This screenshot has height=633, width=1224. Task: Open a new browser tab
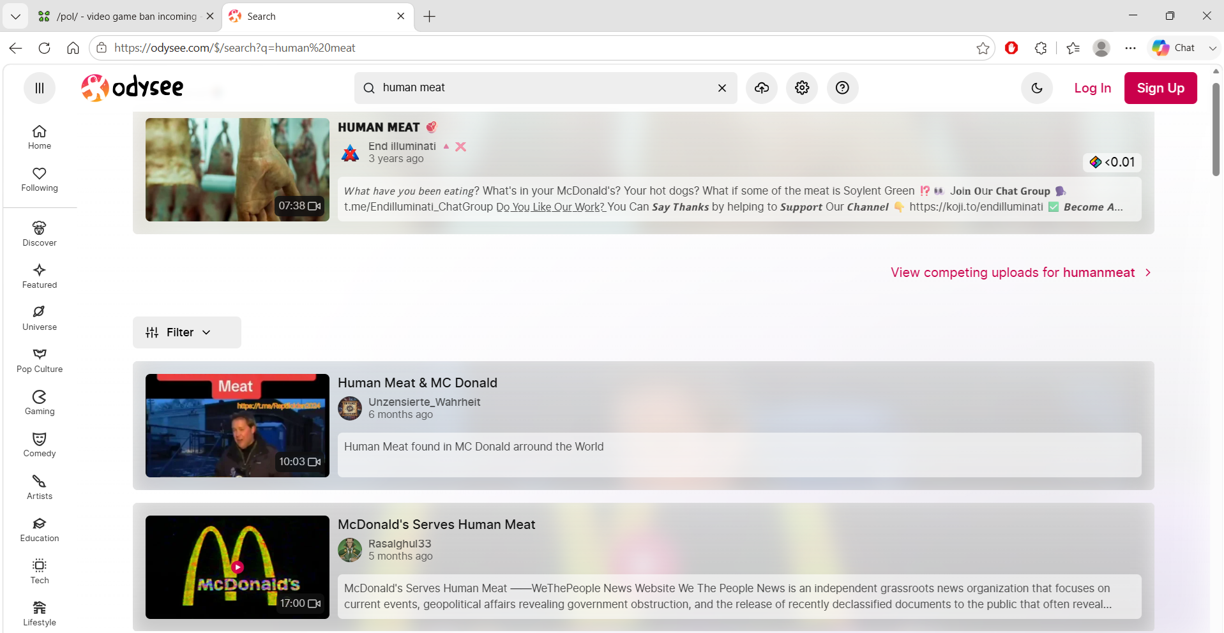click(430, 17)
